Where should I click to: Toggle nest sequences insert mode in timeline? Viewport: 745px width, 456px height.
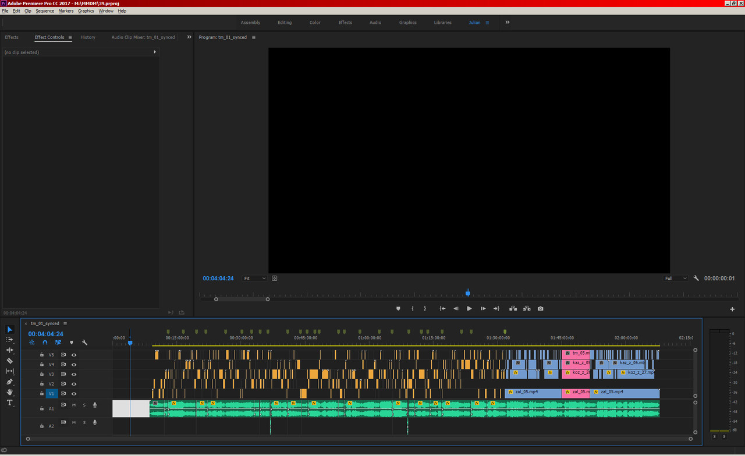[31, 343]
